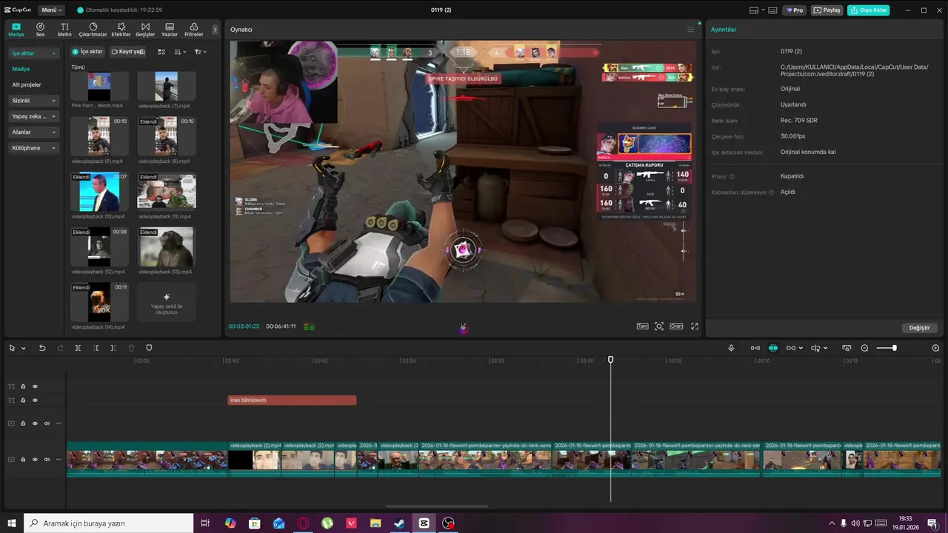The height and width of the screenshot is (533, 948).
Task: Enter fullscreen preview
Action: point(695,326)
